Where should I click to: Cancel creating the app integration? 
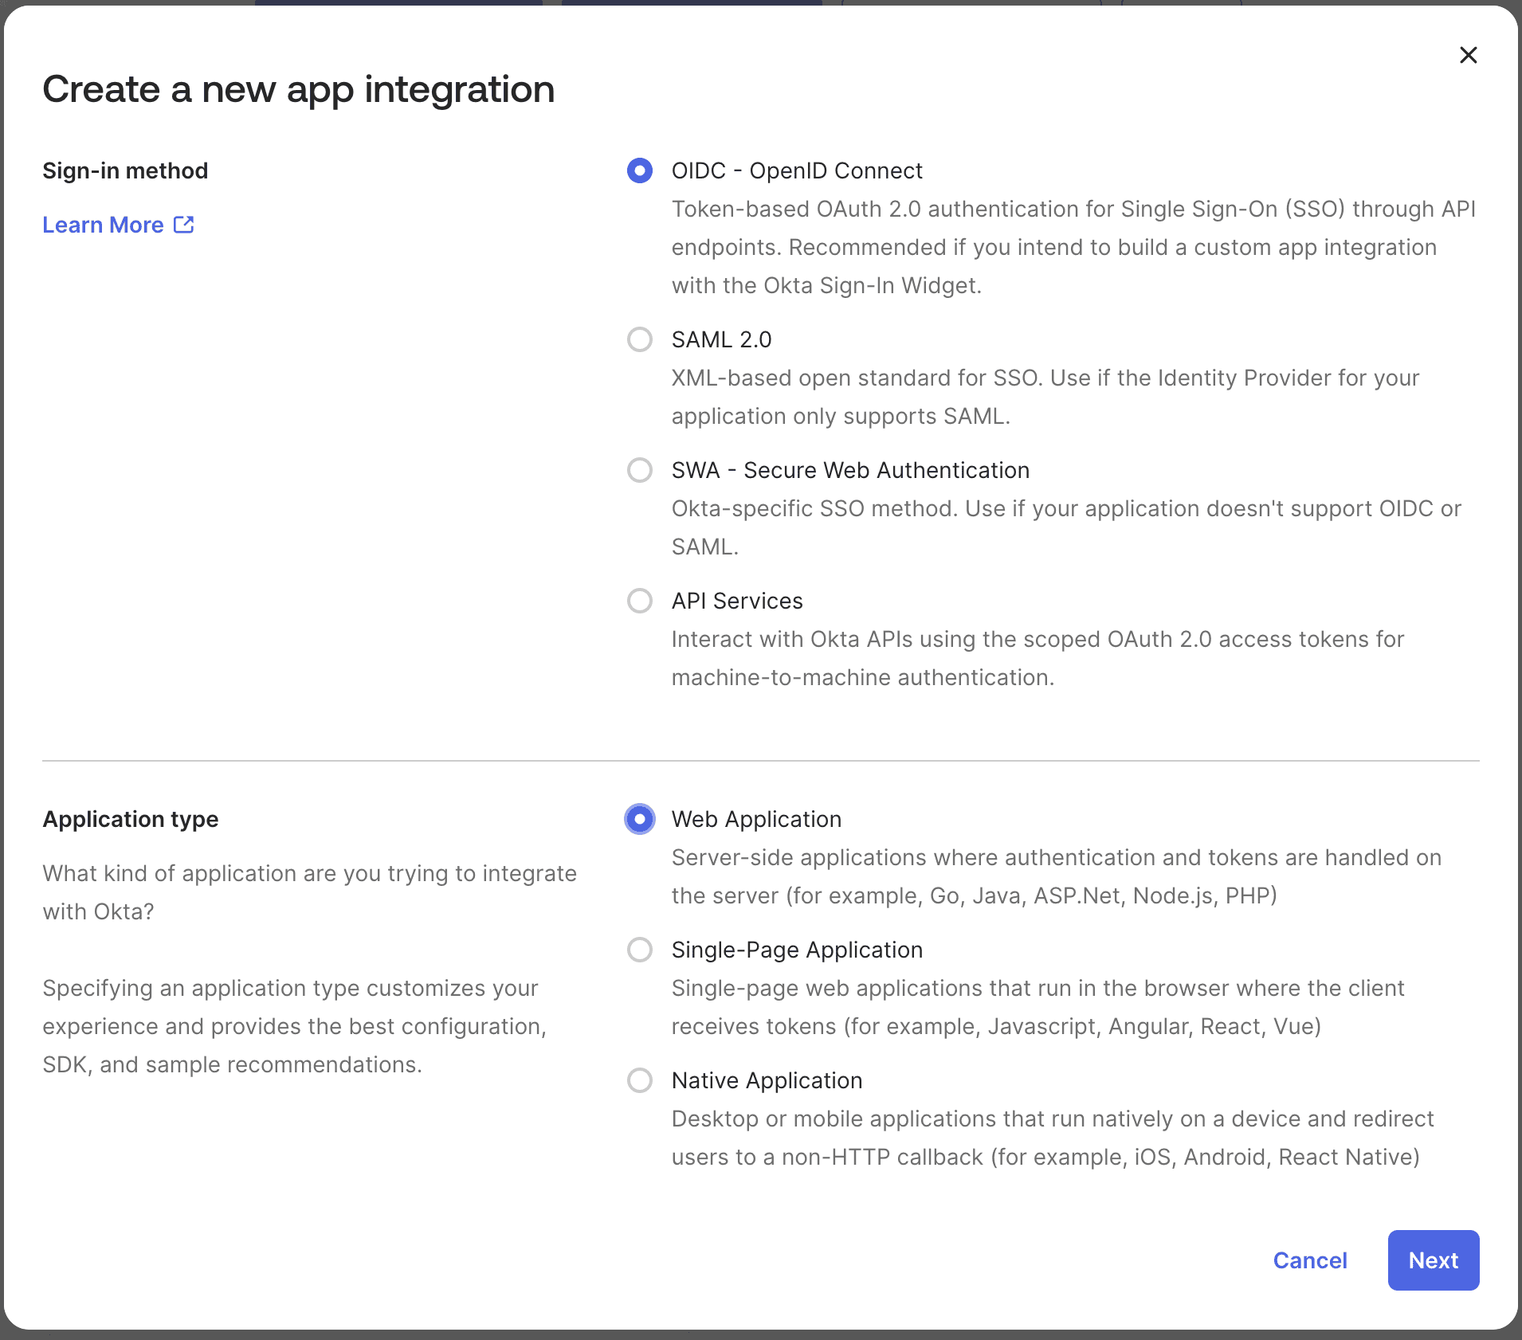(1310, 1260)
